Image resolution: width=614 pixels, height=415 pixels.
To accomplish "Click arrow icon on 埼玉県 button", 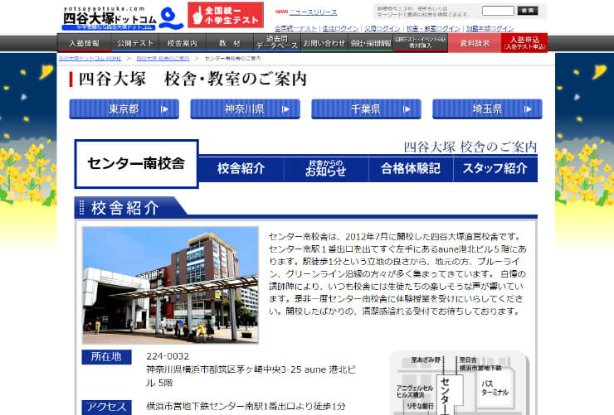I will pos(528,109).
